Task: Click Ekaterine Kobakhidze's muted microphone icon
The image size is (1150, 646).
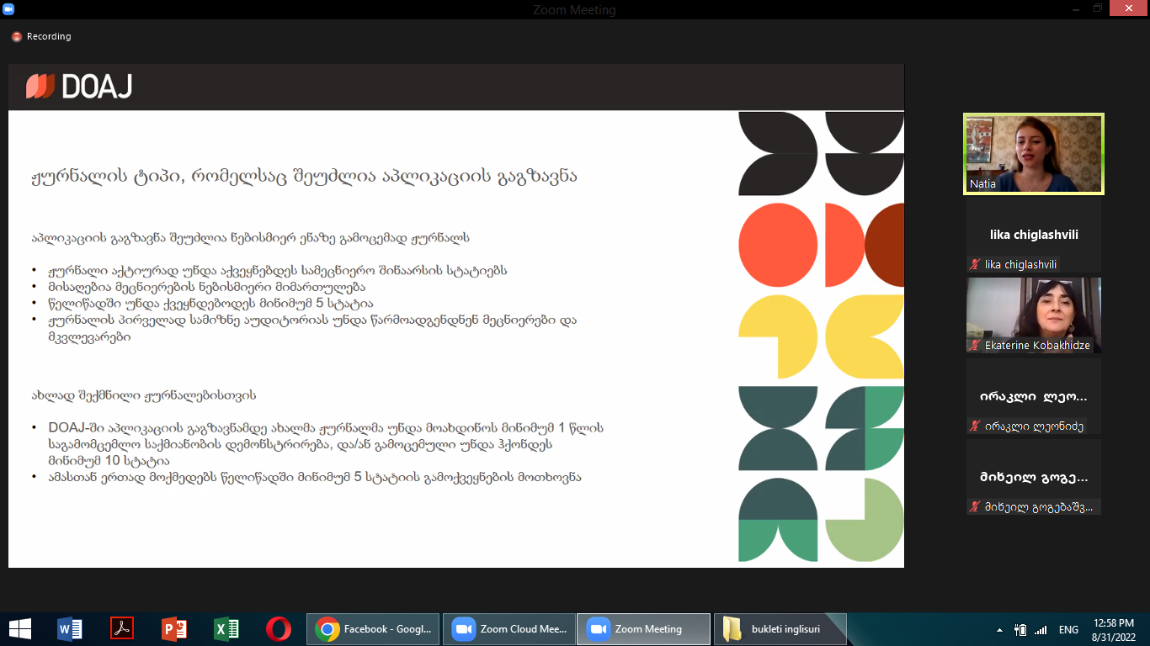Action: pyautogui.click(x=975, y=345)
